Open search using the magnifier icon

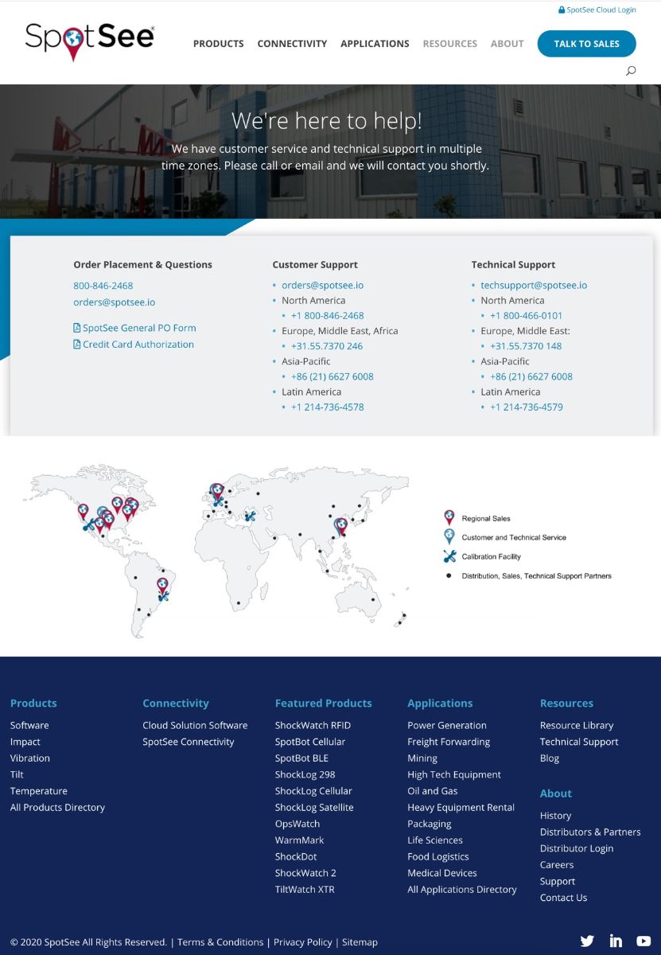coord(630,70)
